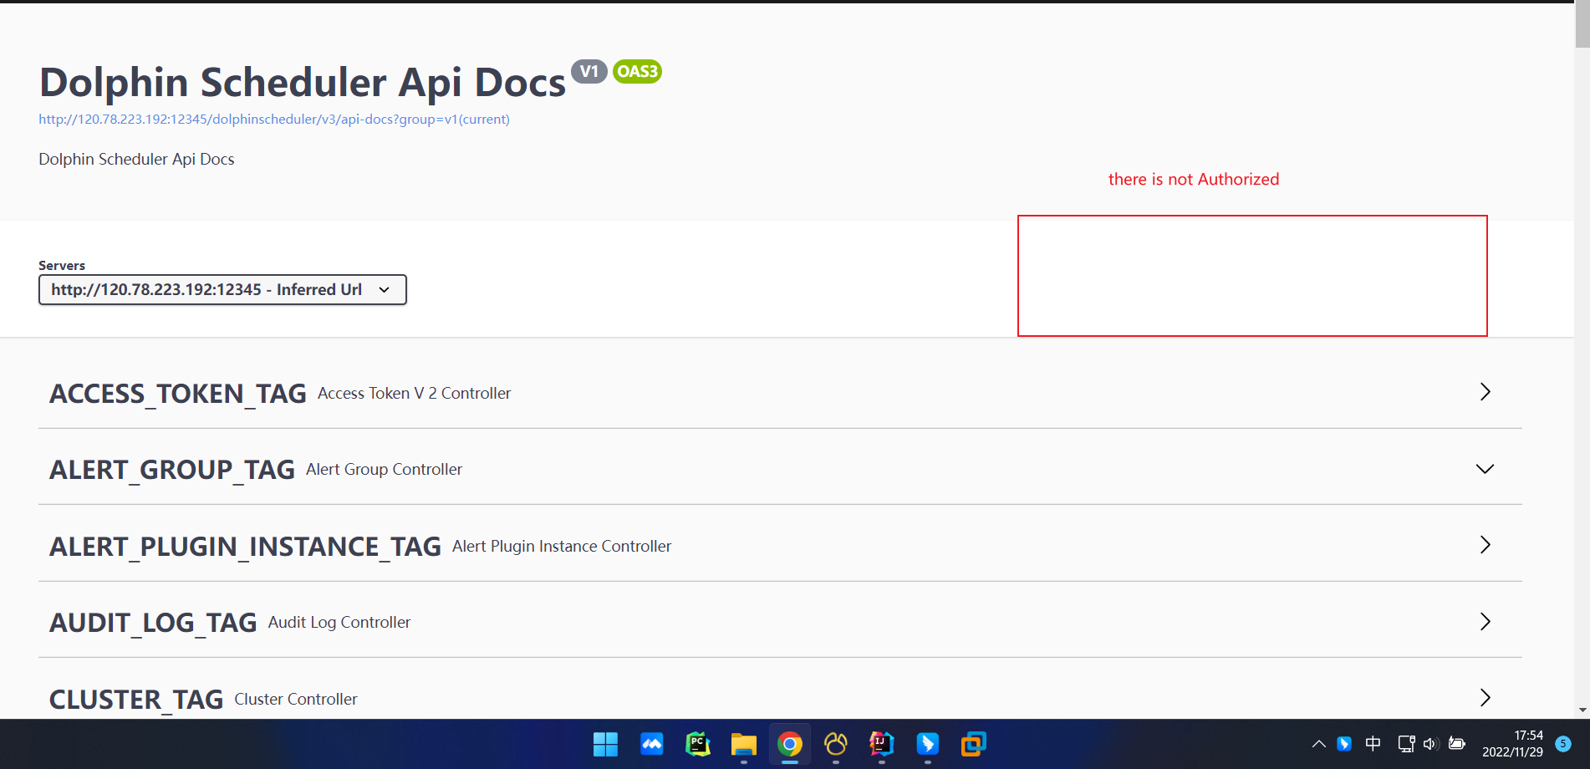This screenshot has width=1590, height=769.
Task: Expand the AUDIT_LOG_TAG section chevron
Action: [1485, 622]
